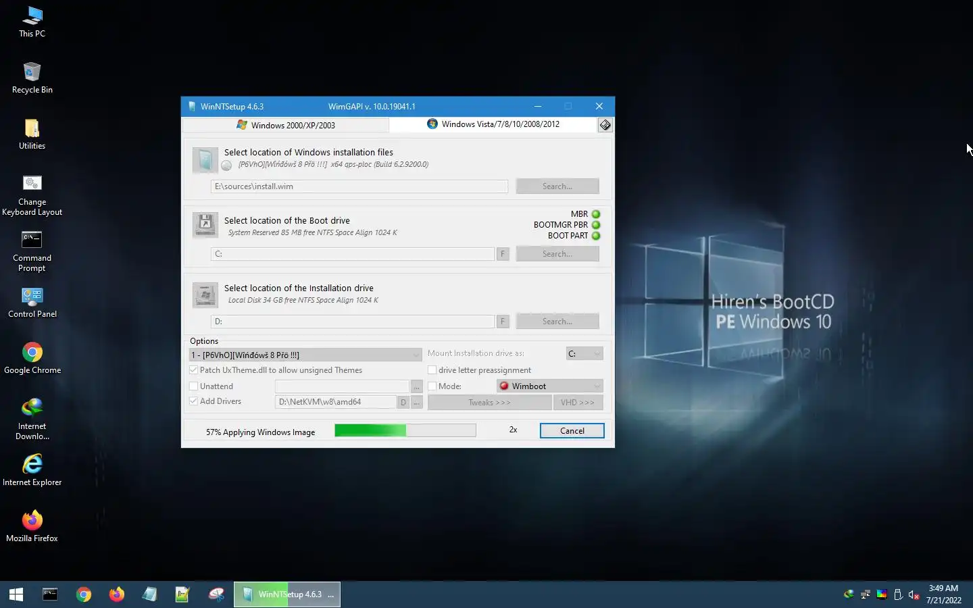
Task: Launch Internet Explorer from desktop
Action: click(32, 471)
